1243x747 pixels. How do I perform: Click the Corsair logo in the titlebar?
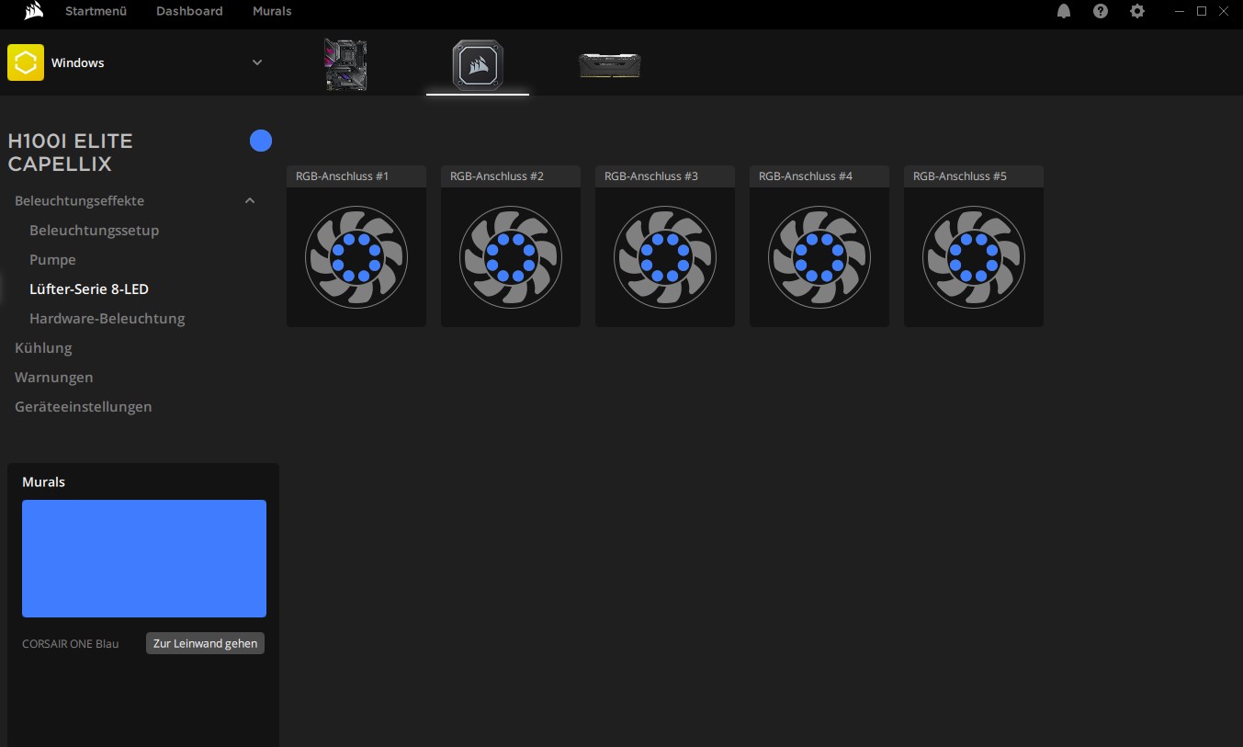point(33,11)
